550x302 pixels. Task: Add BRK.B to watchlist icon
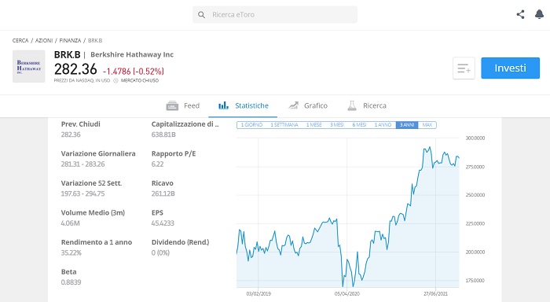[464, 68]
